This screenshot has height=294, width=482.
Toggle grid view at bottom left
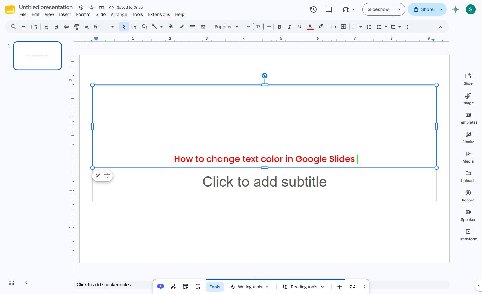tap(11, 283)
